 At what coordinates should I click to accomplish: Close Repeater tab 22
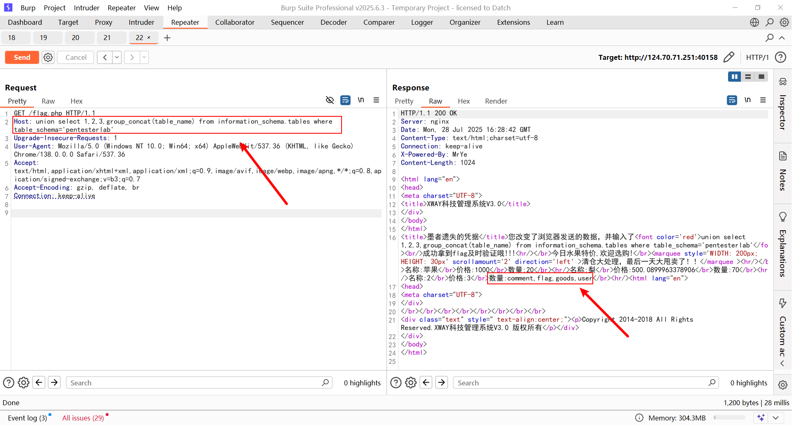pos(149,38)
